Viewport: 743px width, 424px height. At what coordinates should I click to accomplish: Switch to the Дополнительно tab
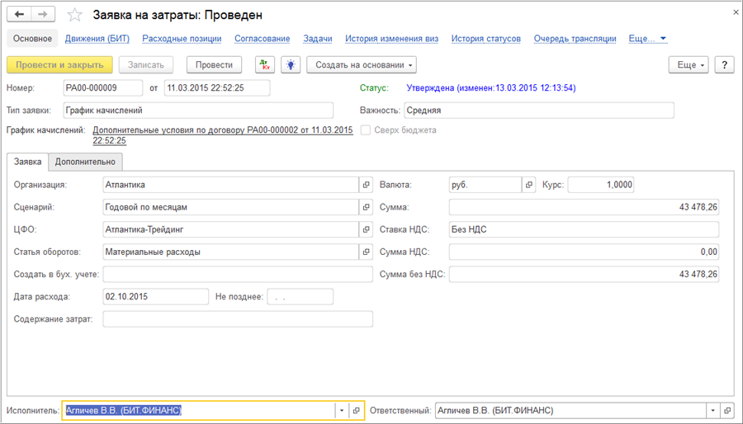(85, 162)
